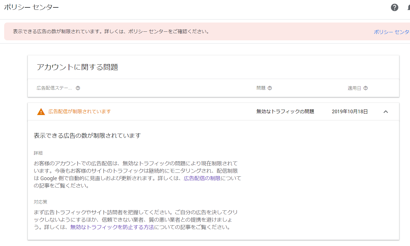Open 無効なトラフィックを防止する方法 link
The width and height of the screenshot is (410, 246).
[112, 228]
